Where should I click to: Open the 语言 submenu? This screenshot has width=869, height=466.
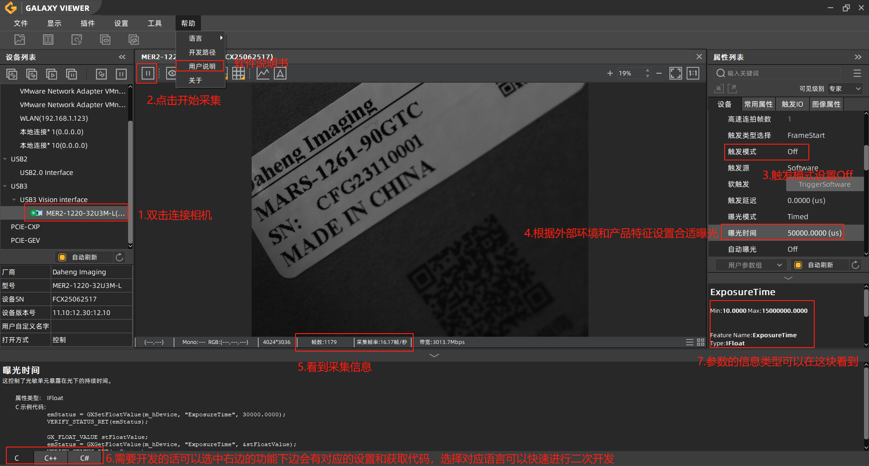[201, 38]
